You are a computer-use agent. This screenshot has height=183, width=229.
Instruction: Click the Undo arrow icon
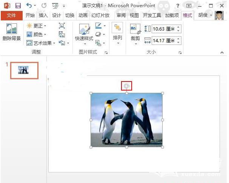(x=29, y=6)
